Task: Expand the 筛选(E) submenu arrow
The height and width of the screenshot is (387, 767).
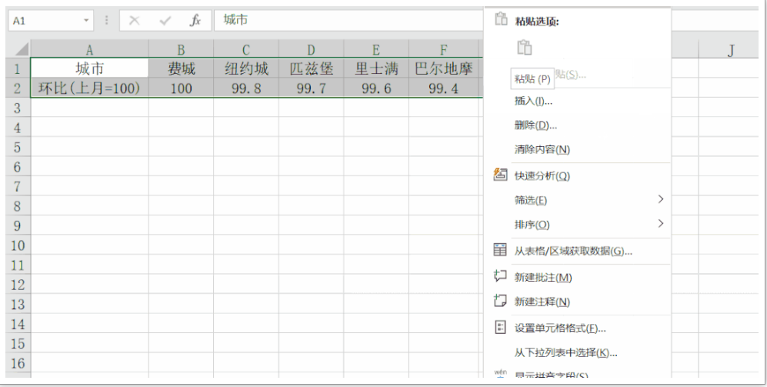Action: tap(661, 199)
